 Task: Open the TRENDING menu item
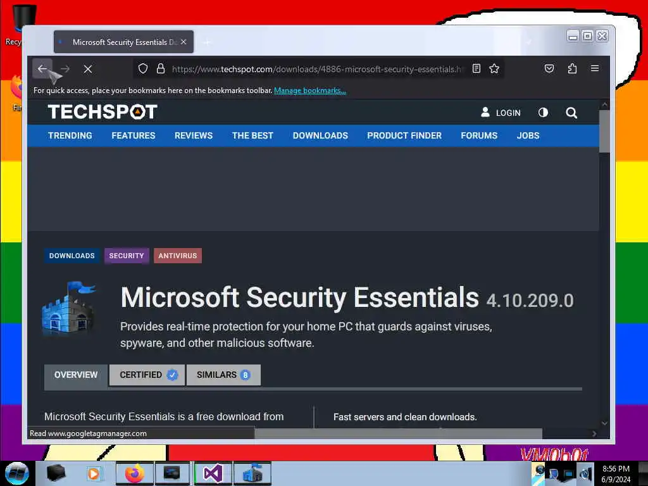(70, 135)
